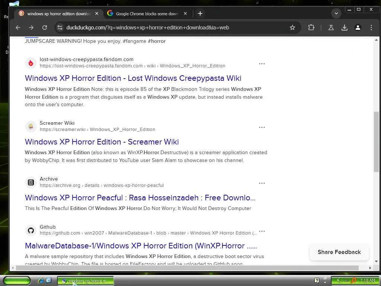Open the green Start button
This screenshot has height=286, width=381.
coord(17,281)
